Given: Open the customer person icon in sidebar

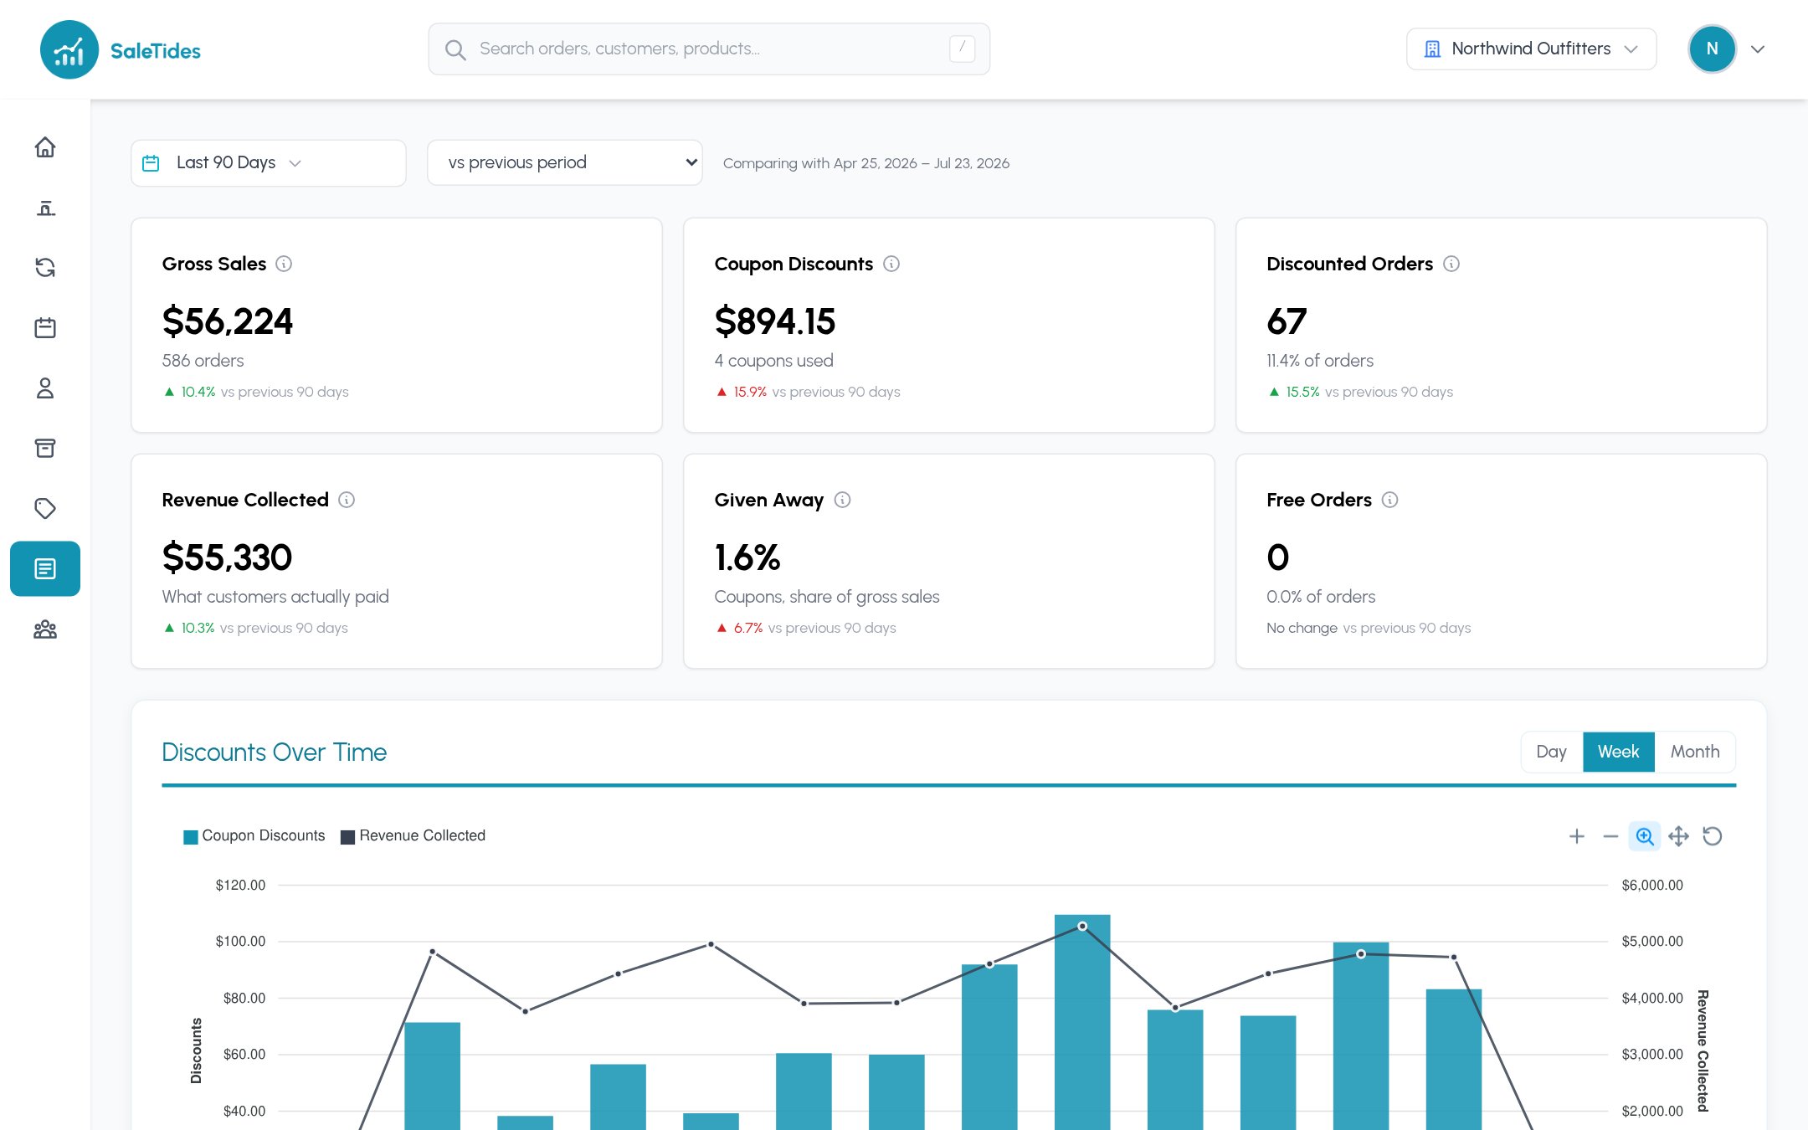Looking at the screenshot, I should pyautogui.click(x=45, y=388).
